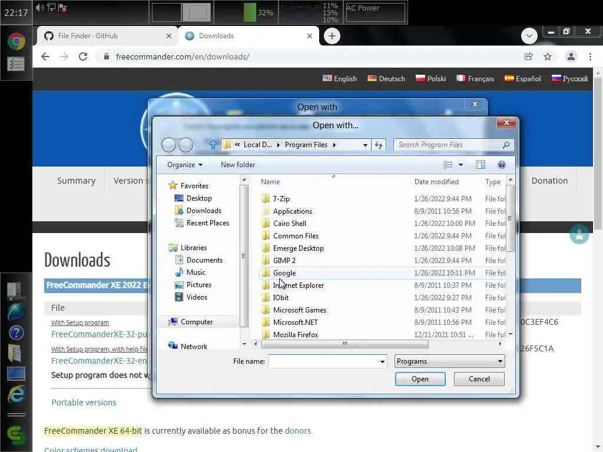Screen dimensions: 603x452
Task: Click the volume speaker tray icon
Action: coord(39,8)
